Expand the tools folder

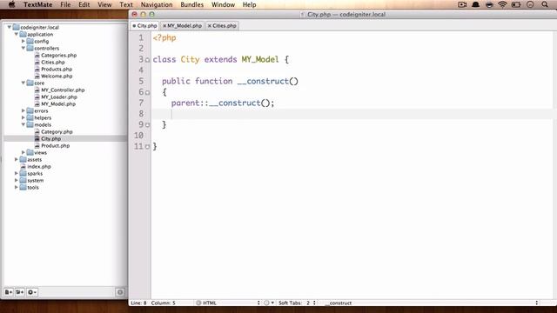point(17,188)
